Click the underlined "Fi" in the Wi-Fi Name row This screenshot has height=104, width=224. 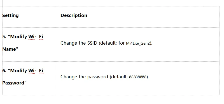41,37
